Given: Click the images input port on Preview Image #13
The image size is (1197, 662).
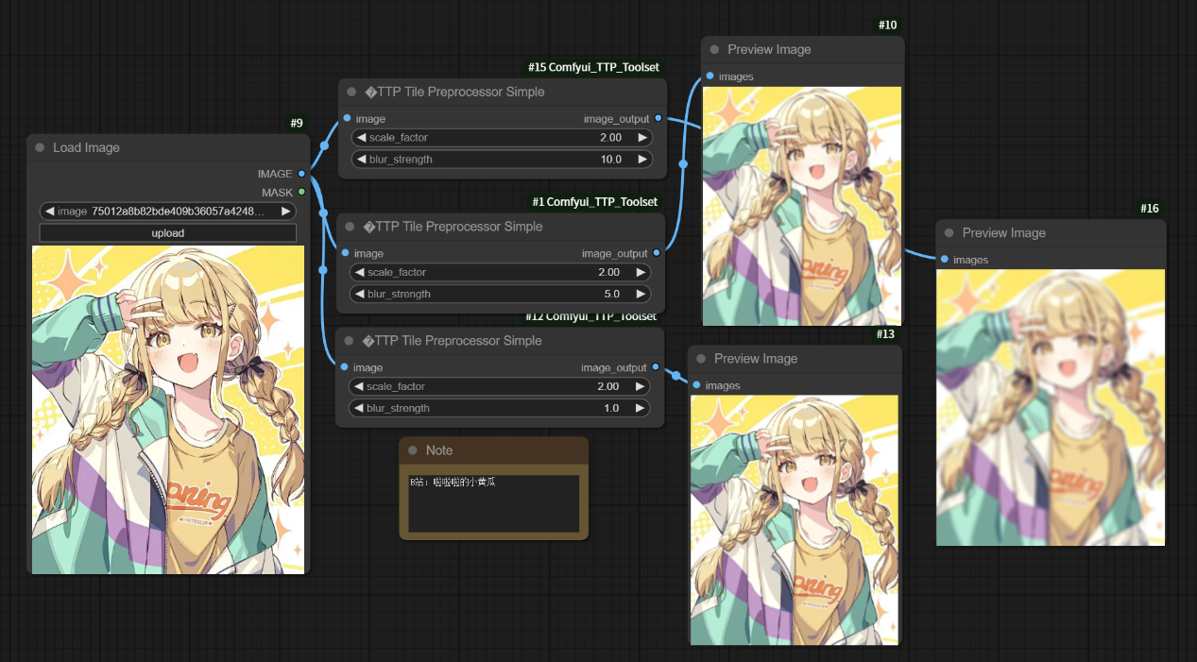Looking at the screenshot, I should click(696, 385).
